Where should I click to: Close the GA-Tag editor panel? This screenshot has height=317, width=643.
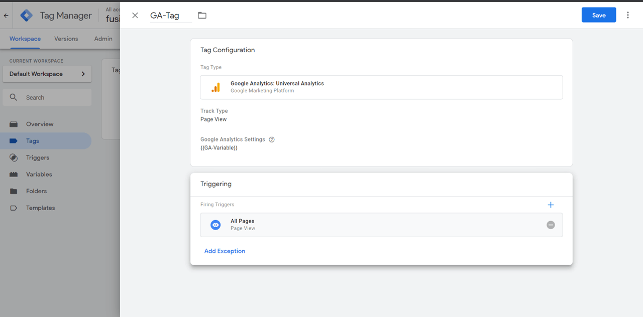[135, 16]
